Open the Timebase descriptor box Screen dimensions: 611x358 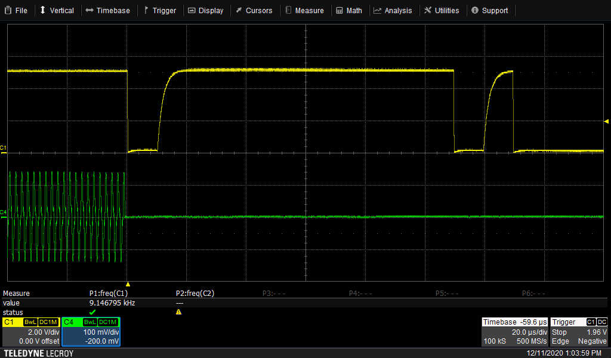tap(514, 332)
